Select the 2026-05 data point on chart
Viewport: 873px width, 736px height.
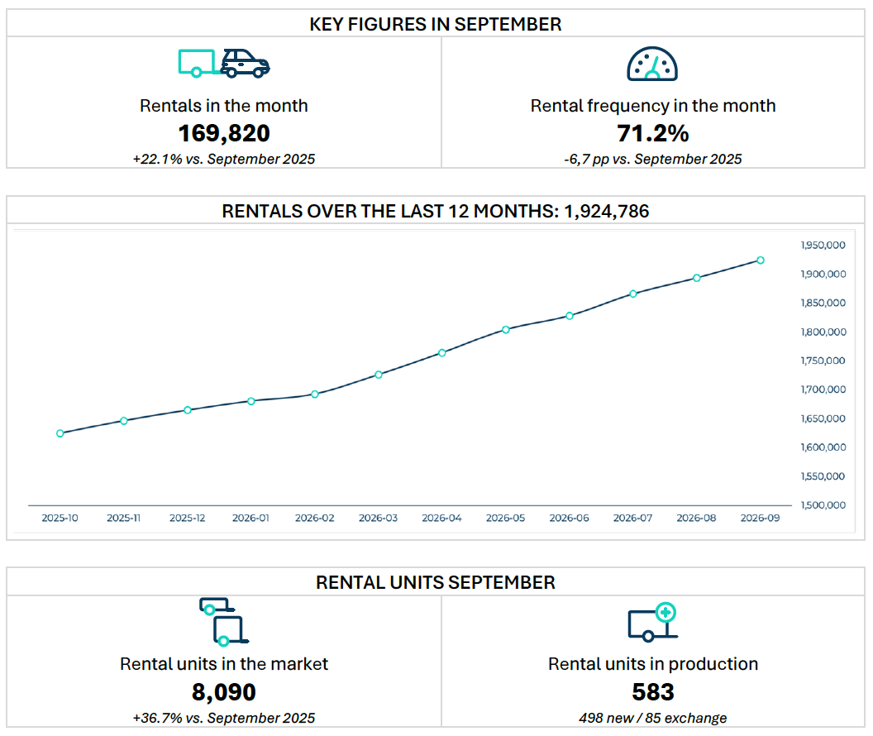point(506,330)
